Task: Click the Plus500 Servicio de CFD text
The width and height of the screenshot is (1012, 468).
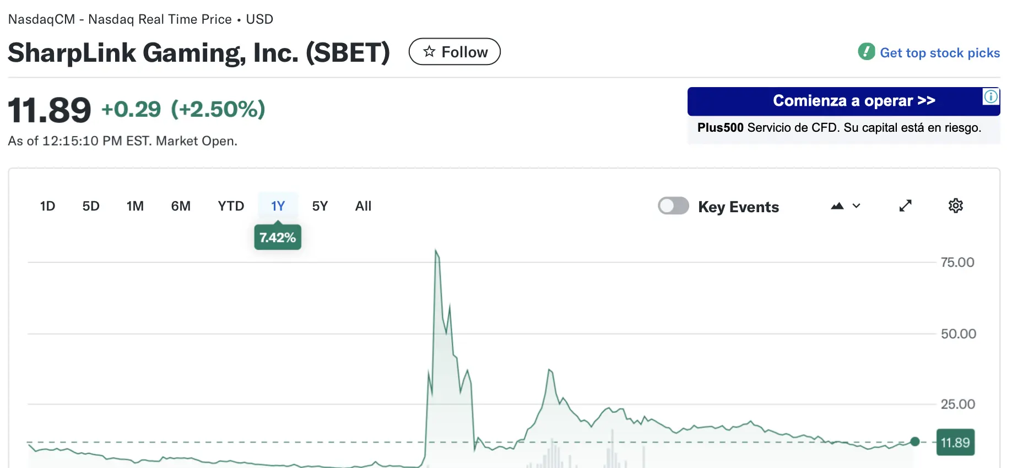Action: coord(839,128)
